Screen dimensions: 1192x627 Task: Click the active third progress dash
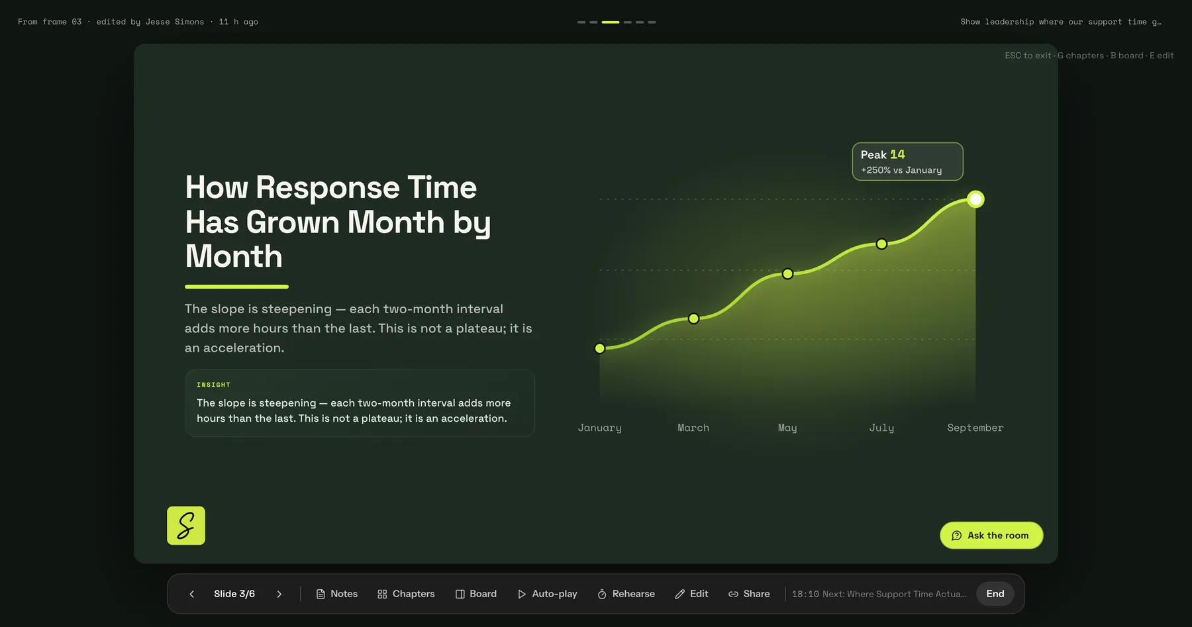[x=611, y=22]
